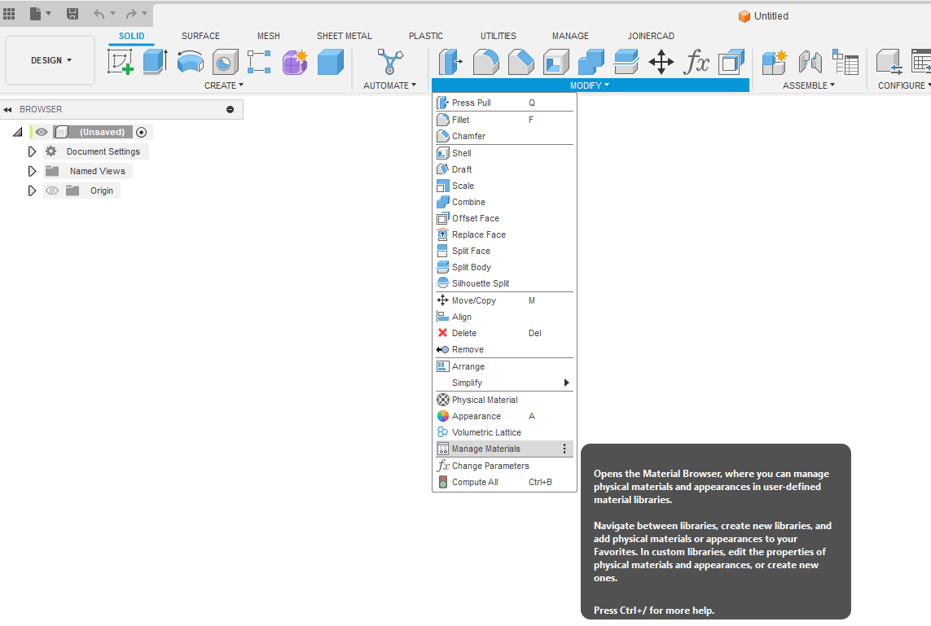This screenshot has height=626, width=931.
Task: Choose Compute All menu entry
Action: pos(505,483)
